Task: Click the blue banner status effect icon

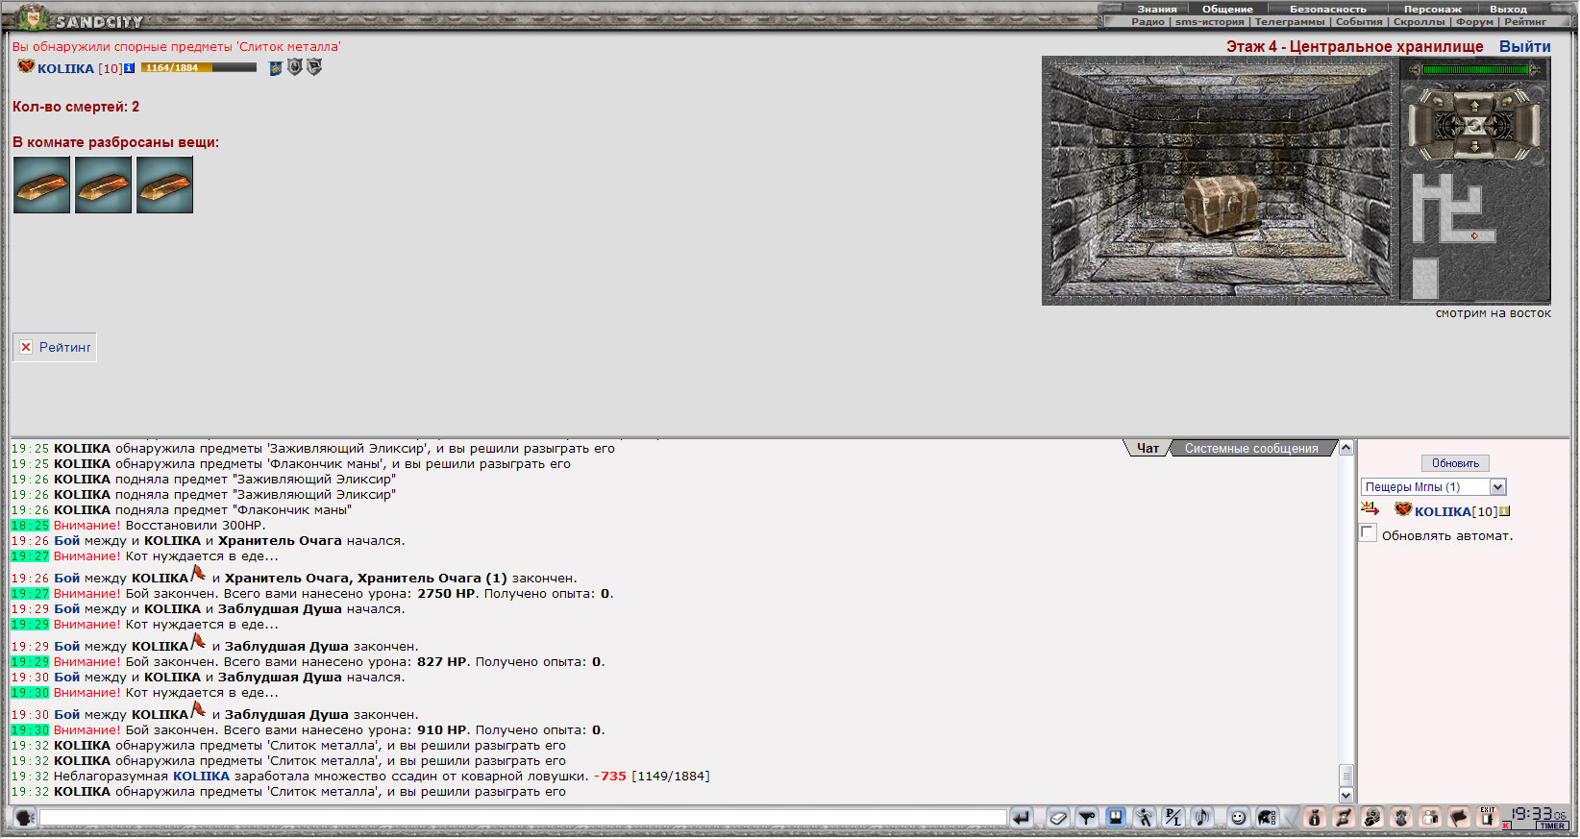Action: (x=276, y=68)
